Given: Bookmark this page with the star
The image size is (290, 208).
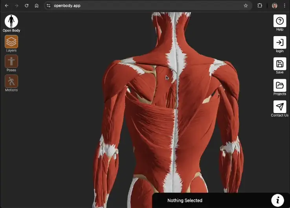Looking at the screenshot, I should click(x=246, y=6).
